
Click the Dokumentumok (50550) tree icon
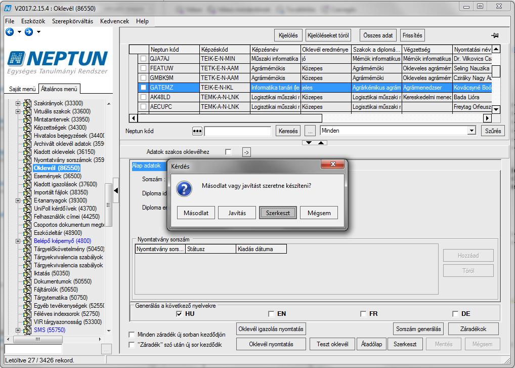click(27, 281)
